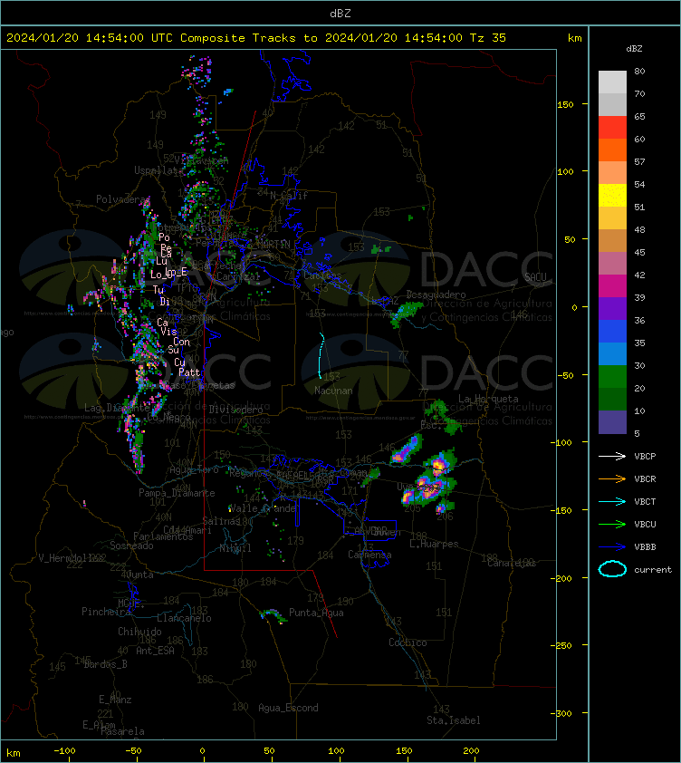Click the 'km' label at top right

[x=574, y=38]
